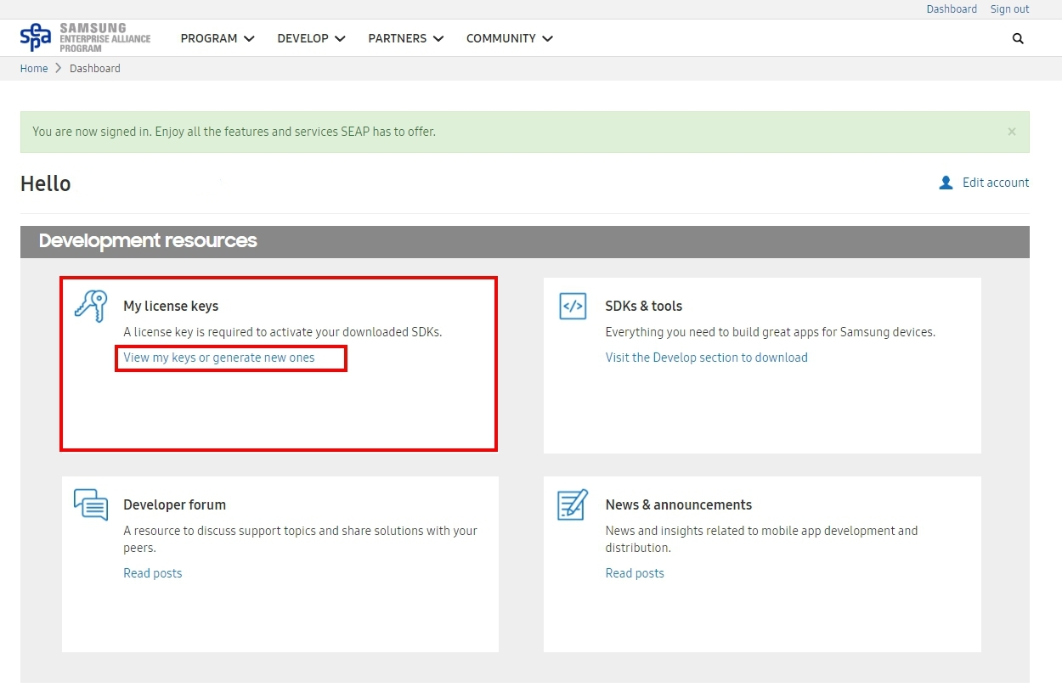Click the Dashboard breadcrumb text

point(95,69)
